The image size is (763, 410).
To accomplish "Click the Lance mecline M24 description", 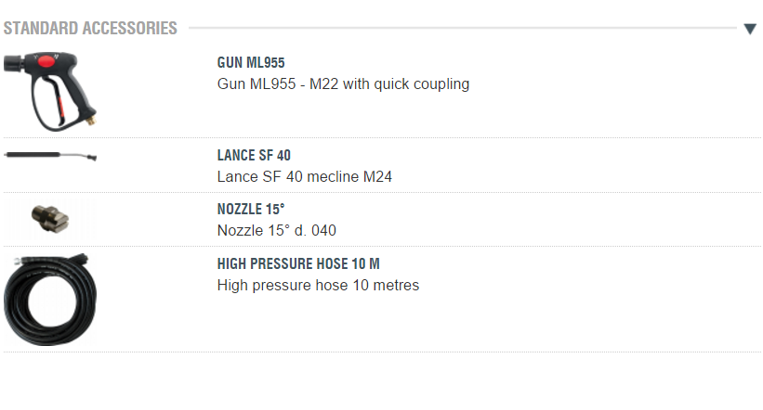I will [304, 176].
